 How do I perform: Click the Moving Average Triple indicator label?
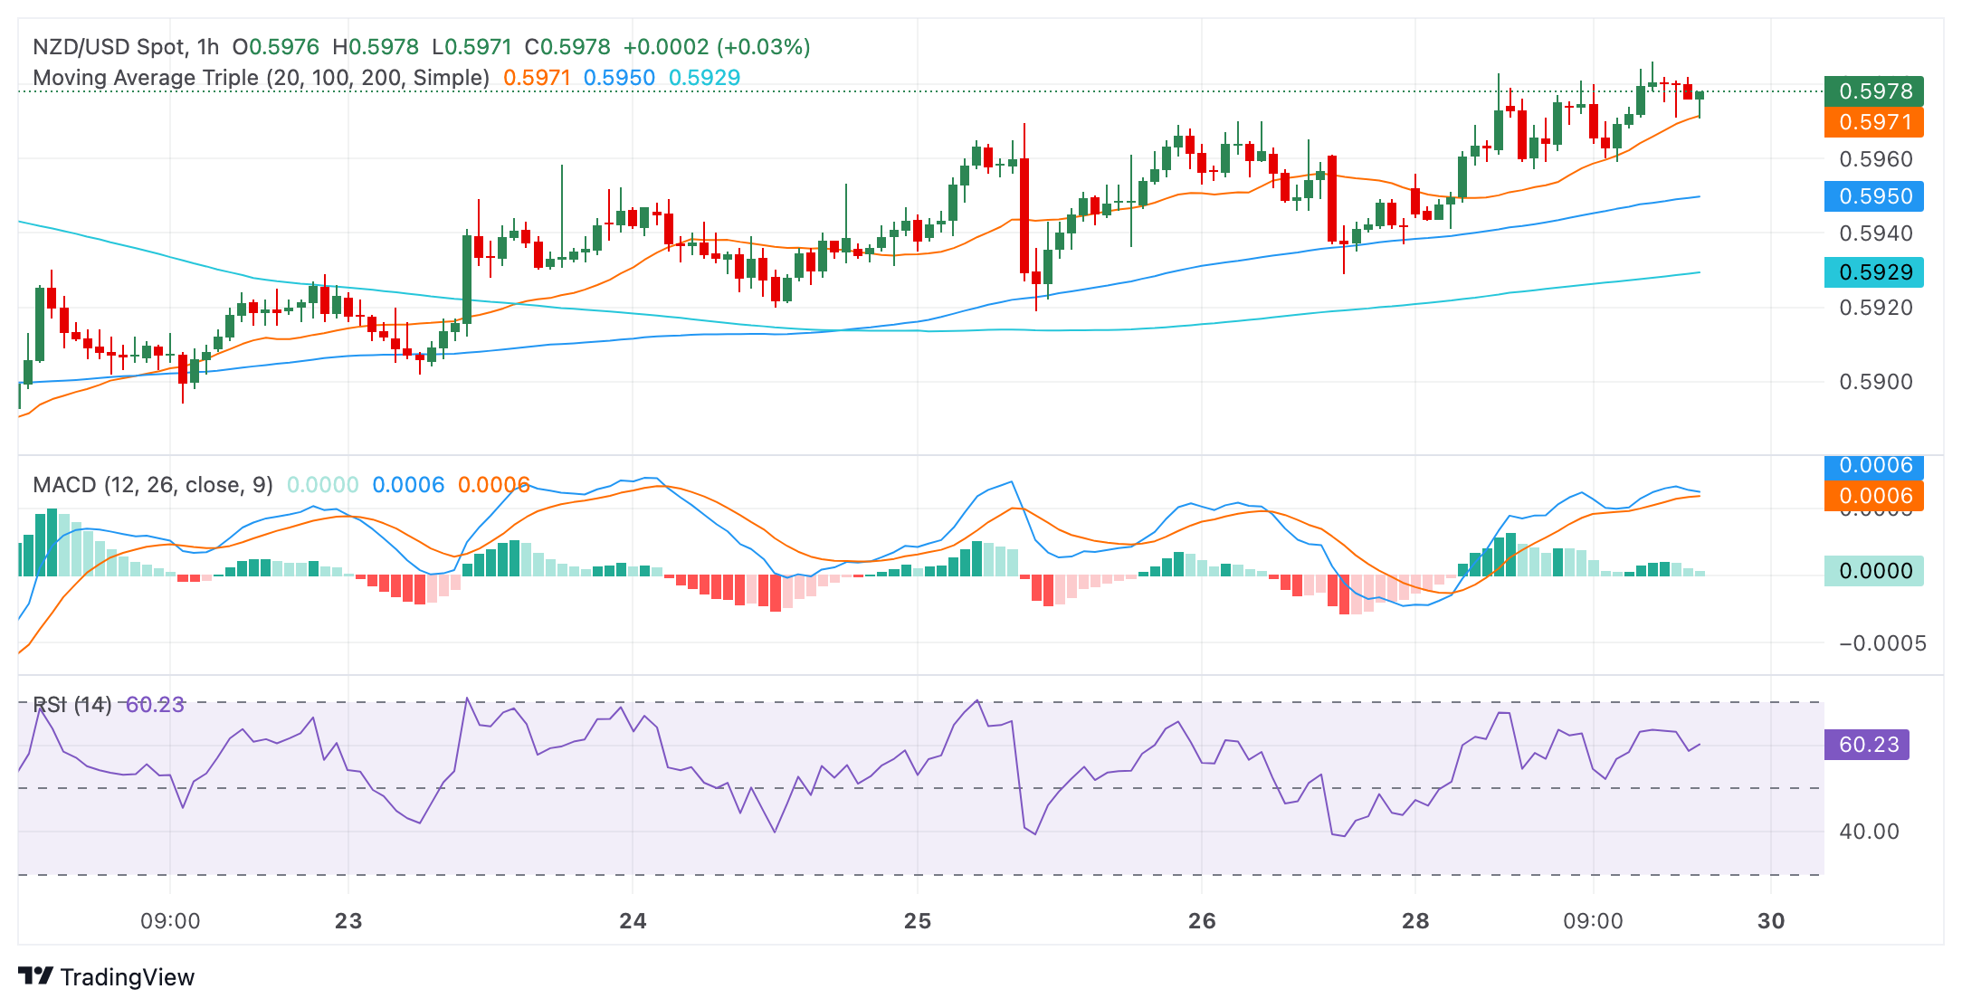261,78
